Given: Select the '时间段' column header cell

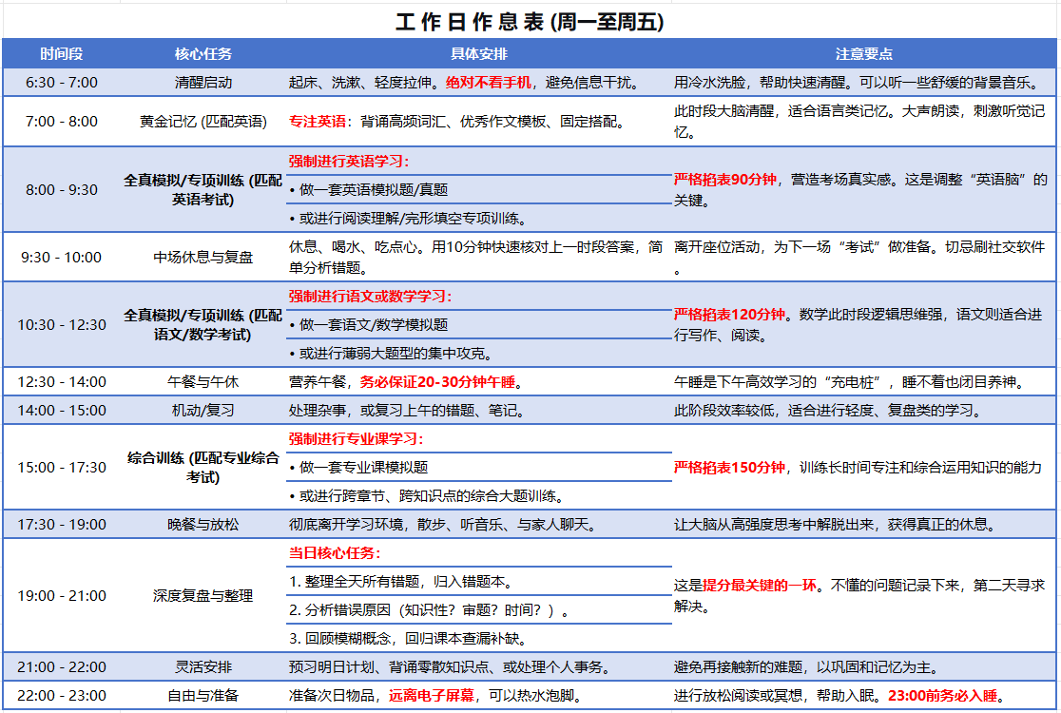Looking at the screenshot, I should 62,54.
